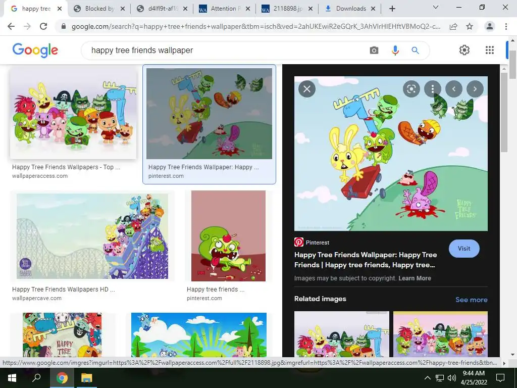This screenshot has width=517, height=388.
Task: Open Google apps grid
Action: coord(490,50)
